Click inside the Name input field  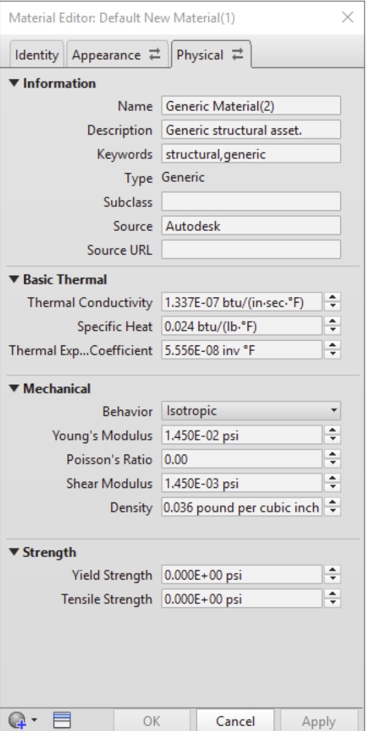[251, 105]
